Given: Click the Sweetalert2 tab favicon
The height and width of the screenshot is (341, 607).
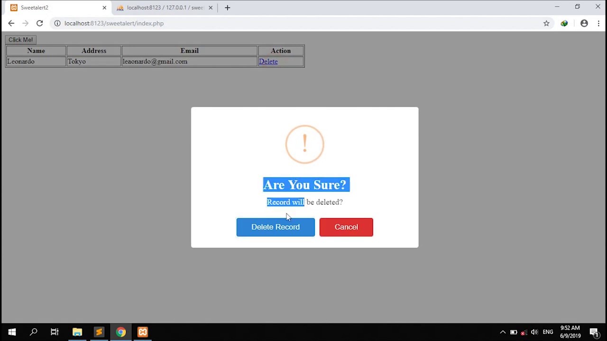Looking at the screenshot, I should [x=14, y=8].
